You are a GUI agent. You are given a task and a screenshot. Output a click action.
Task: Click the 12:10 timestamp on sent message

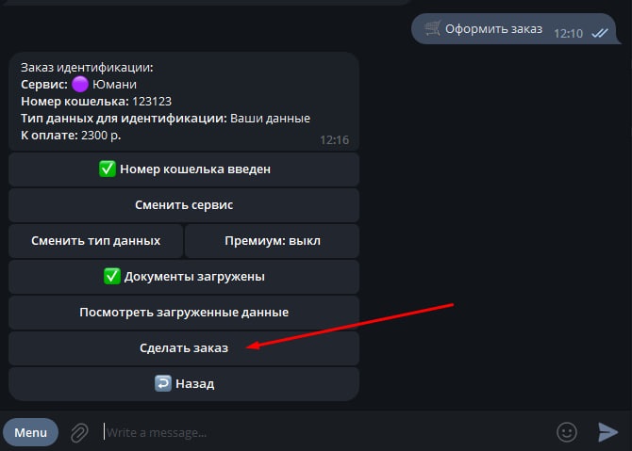[x=568, y=32]
